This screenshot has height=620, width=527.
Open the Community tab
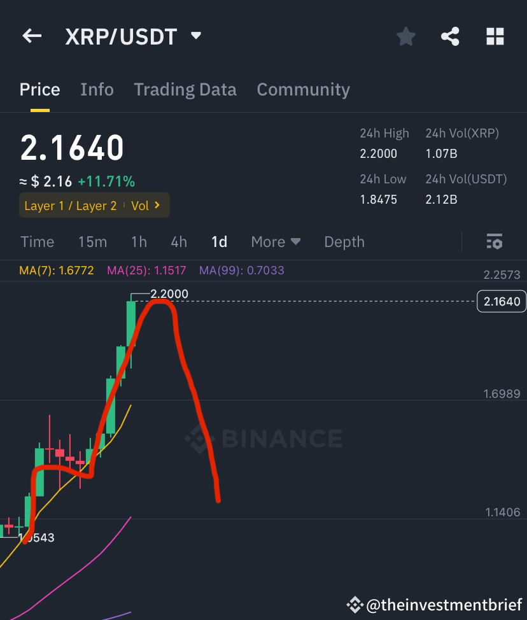[x=303, y=89]
